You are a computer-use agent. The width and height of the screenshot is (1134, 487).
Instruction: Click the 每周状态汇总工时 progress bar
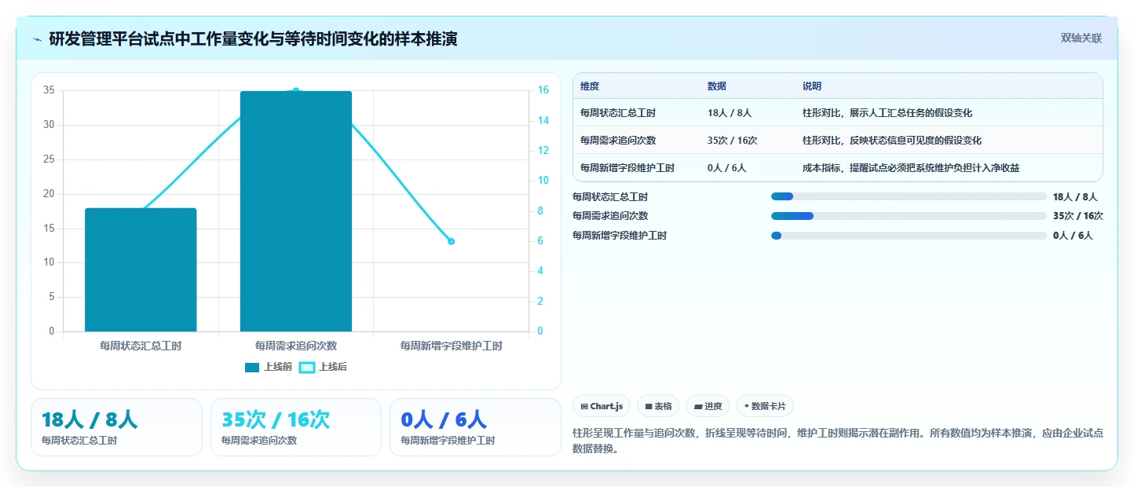[x=909, y=196]
